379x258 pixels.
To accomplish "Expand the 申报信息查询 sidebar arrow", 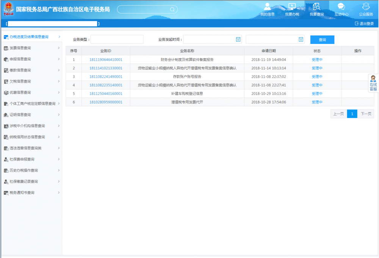I will [x=59, y=59].
